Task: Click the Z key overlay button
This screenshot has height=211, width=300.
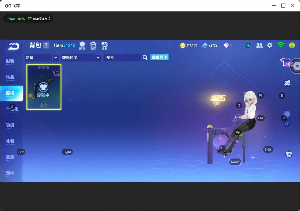Action: point(284,118)
